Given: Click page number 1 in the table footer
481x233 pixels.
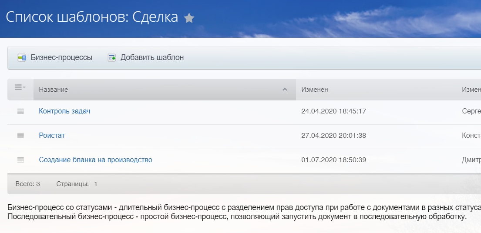Looking at the screenshot, I should point(96,184).
